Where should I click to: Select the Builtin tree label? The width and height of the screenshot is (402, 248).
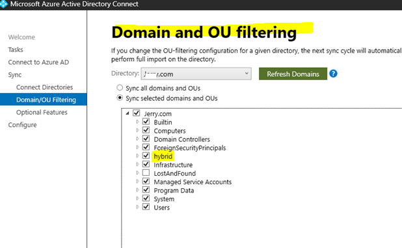coord(163,122)
